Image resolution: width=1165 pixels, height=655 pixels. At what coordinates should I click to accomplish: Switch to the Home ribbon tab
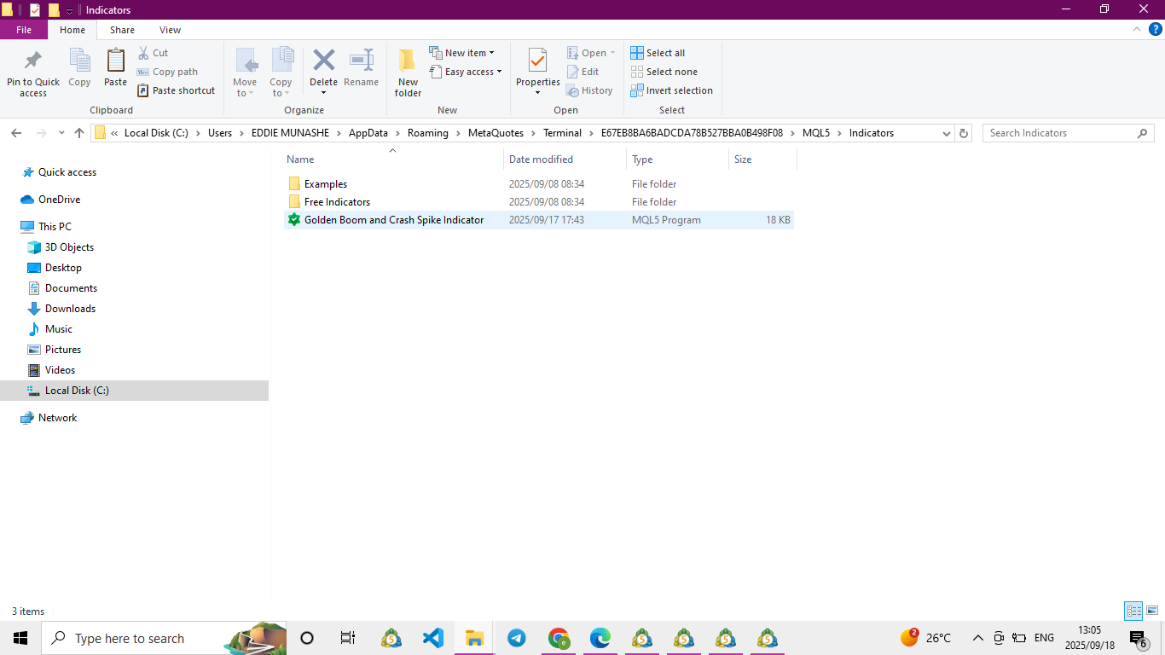pyautogui.click(x=72, y=30)
